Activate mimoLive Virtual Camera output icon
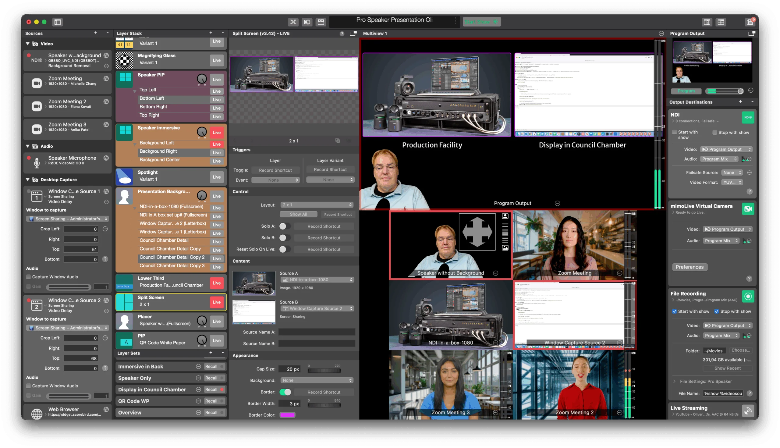Image resolution: width=780 pixels, height=448 pixels. (748, 209)
